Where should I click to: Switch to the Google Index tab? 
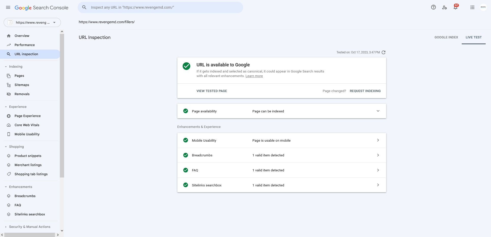(446, 37)
